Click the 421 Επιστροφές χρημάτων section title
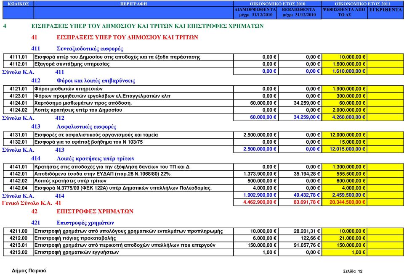 72,223
